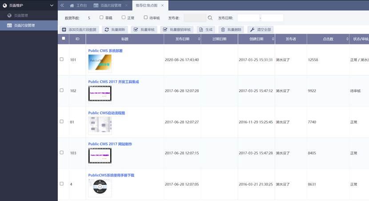Click the 批量撤销审核 button
The height and width of the screenshot is (201, 369).
click(176, 29)
